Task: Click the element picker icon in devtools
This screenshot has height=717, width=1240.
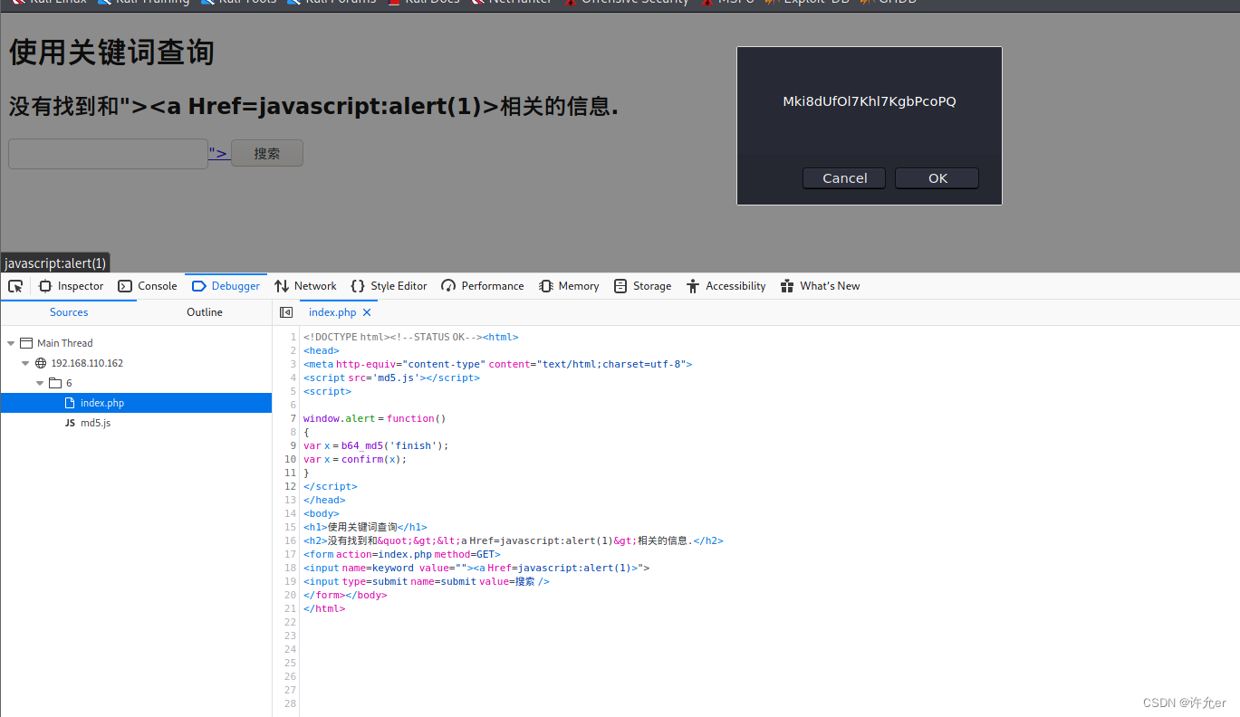Action: [15, 286]
